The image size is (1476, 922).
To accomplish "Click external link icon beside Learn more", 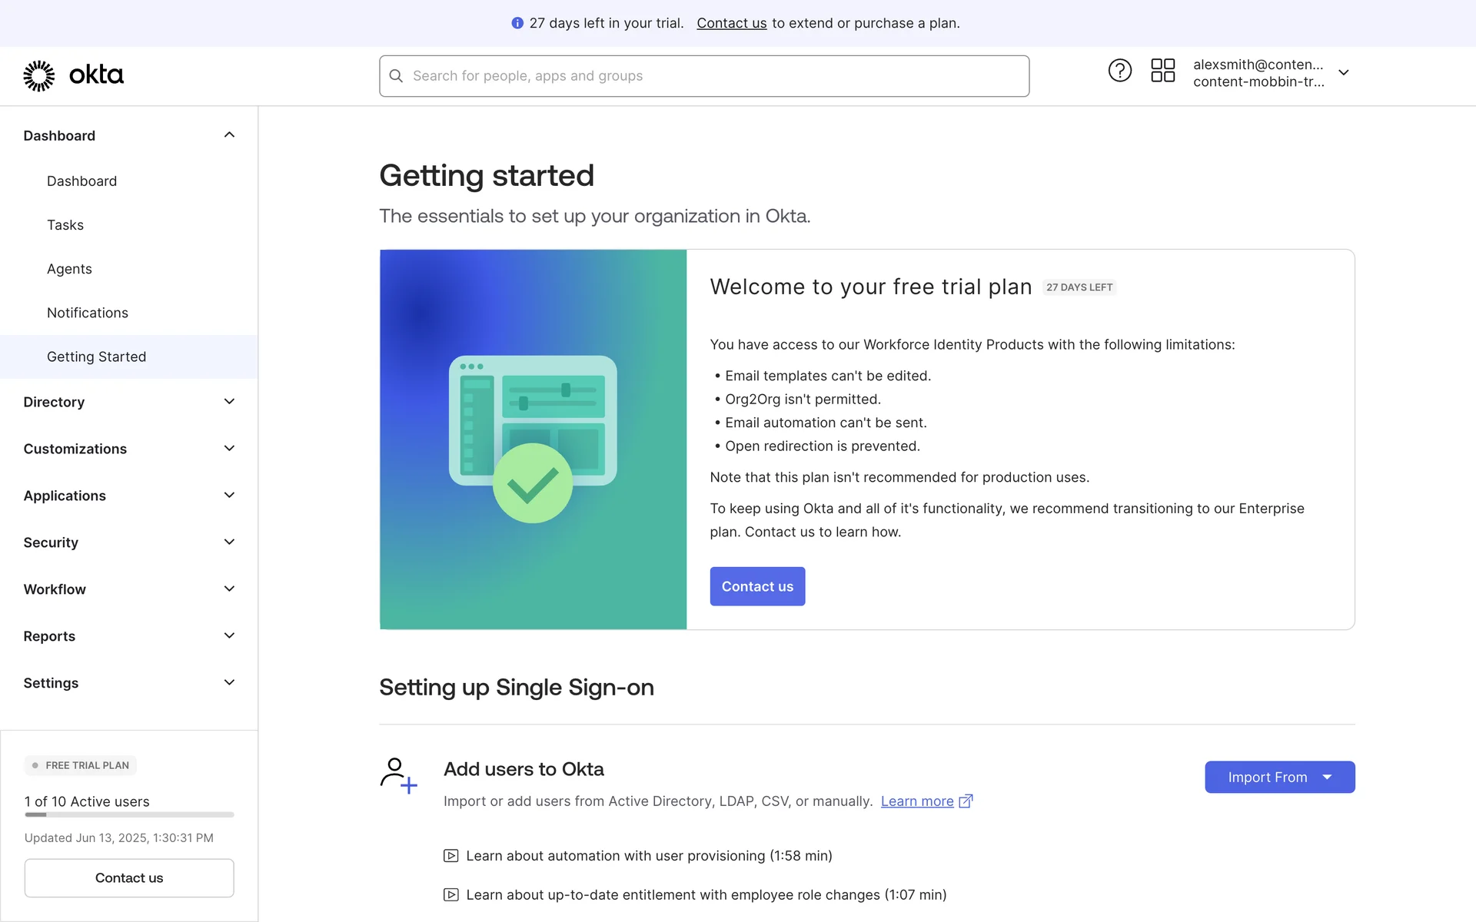I will tap(966, 801).
